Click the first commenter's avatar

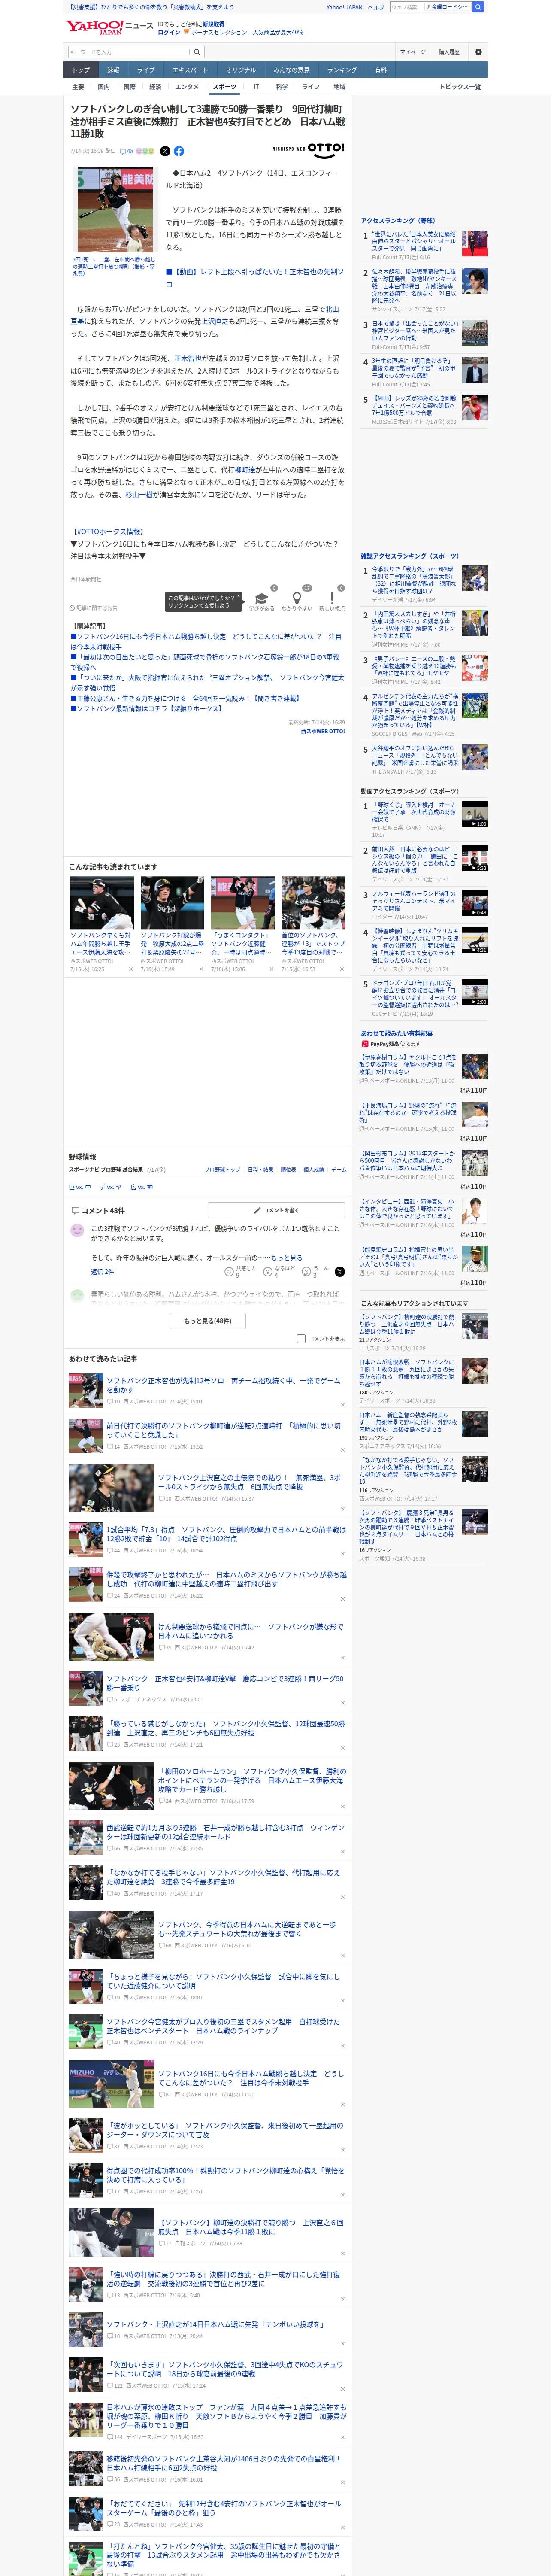tap(77, 1230)
